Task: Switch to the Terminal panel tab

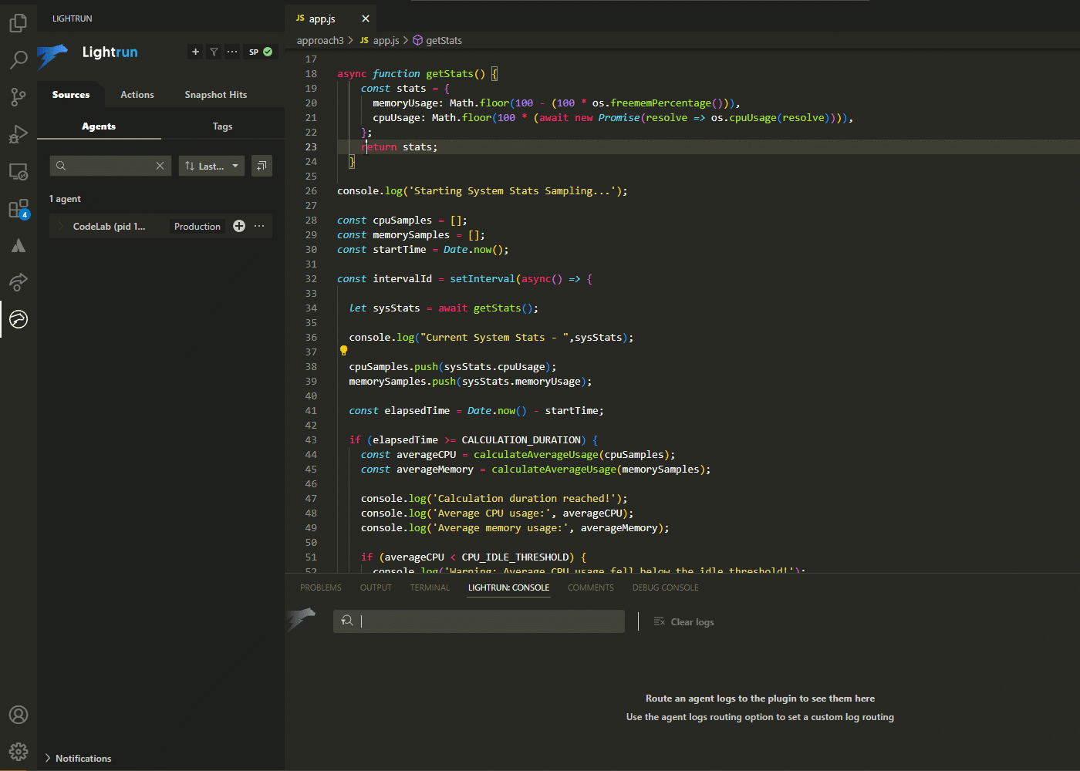Action: pyautogui.click(x=430, y=588)
